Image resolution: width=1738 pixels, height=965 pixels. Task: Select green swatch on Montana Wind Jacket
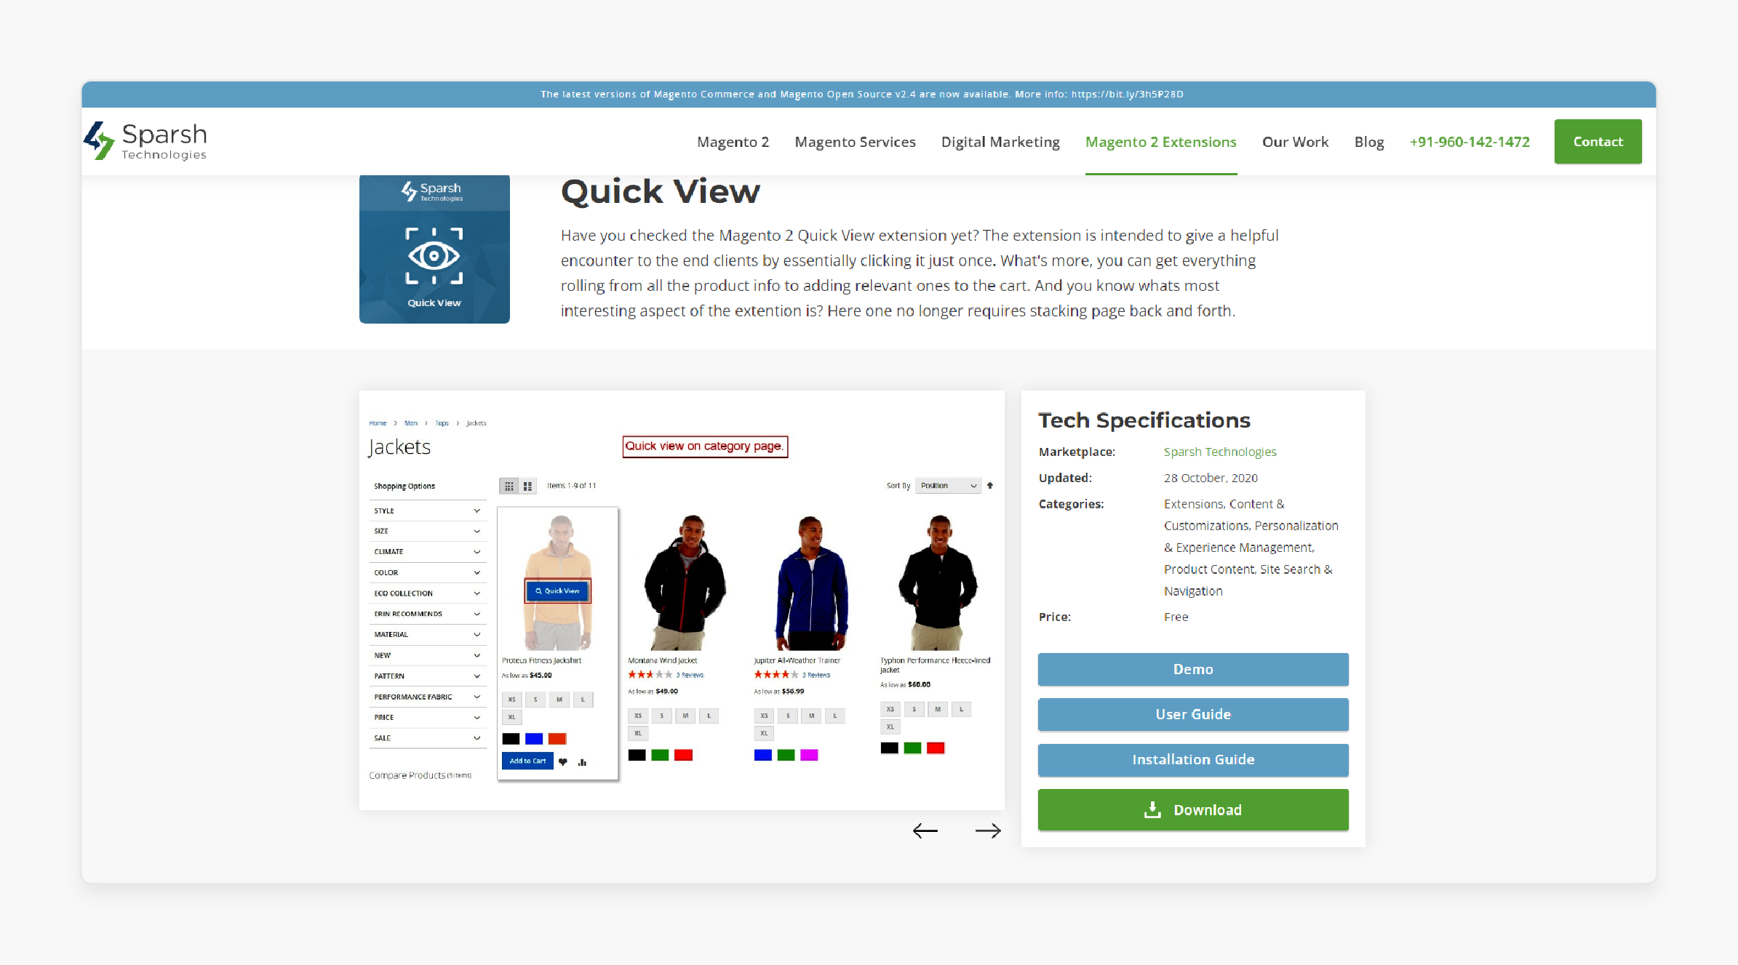pos(660,755)
